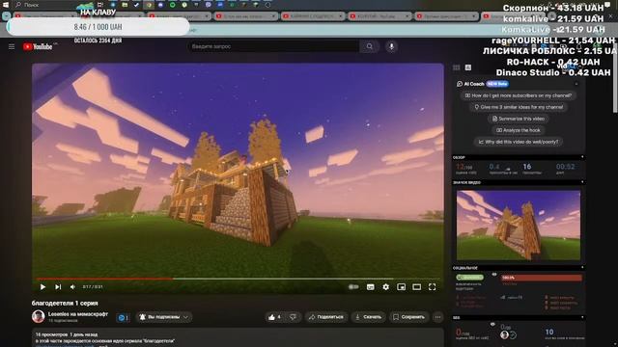618x347 pixels.
Task: Go to YouTube home via logo
Action: pyautogui.click(x=38, y=47)
